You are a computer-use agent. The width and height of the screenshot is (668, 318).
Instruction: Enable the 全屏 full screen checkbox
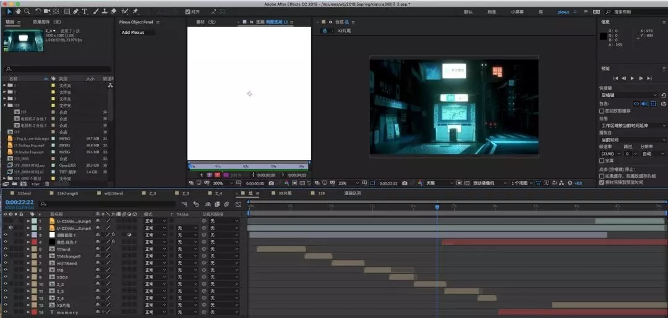pyautogui.click(x=602, y=161)
